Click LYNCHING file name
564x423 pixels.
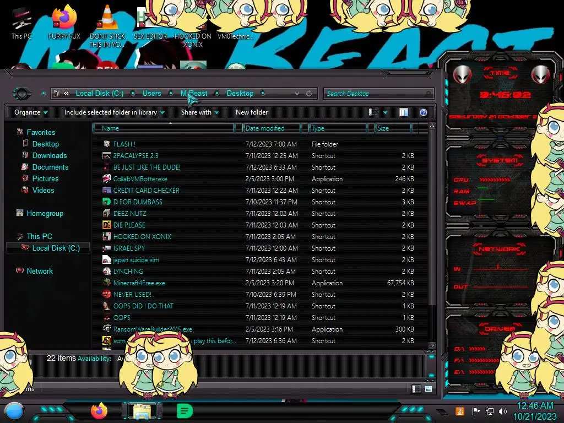tap(128, 271)
